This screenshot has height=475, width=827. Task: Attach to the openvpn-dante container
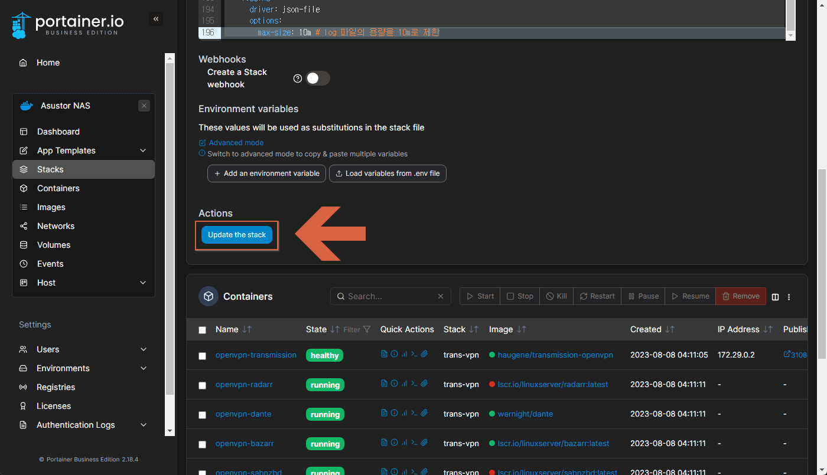pos(424,413)
